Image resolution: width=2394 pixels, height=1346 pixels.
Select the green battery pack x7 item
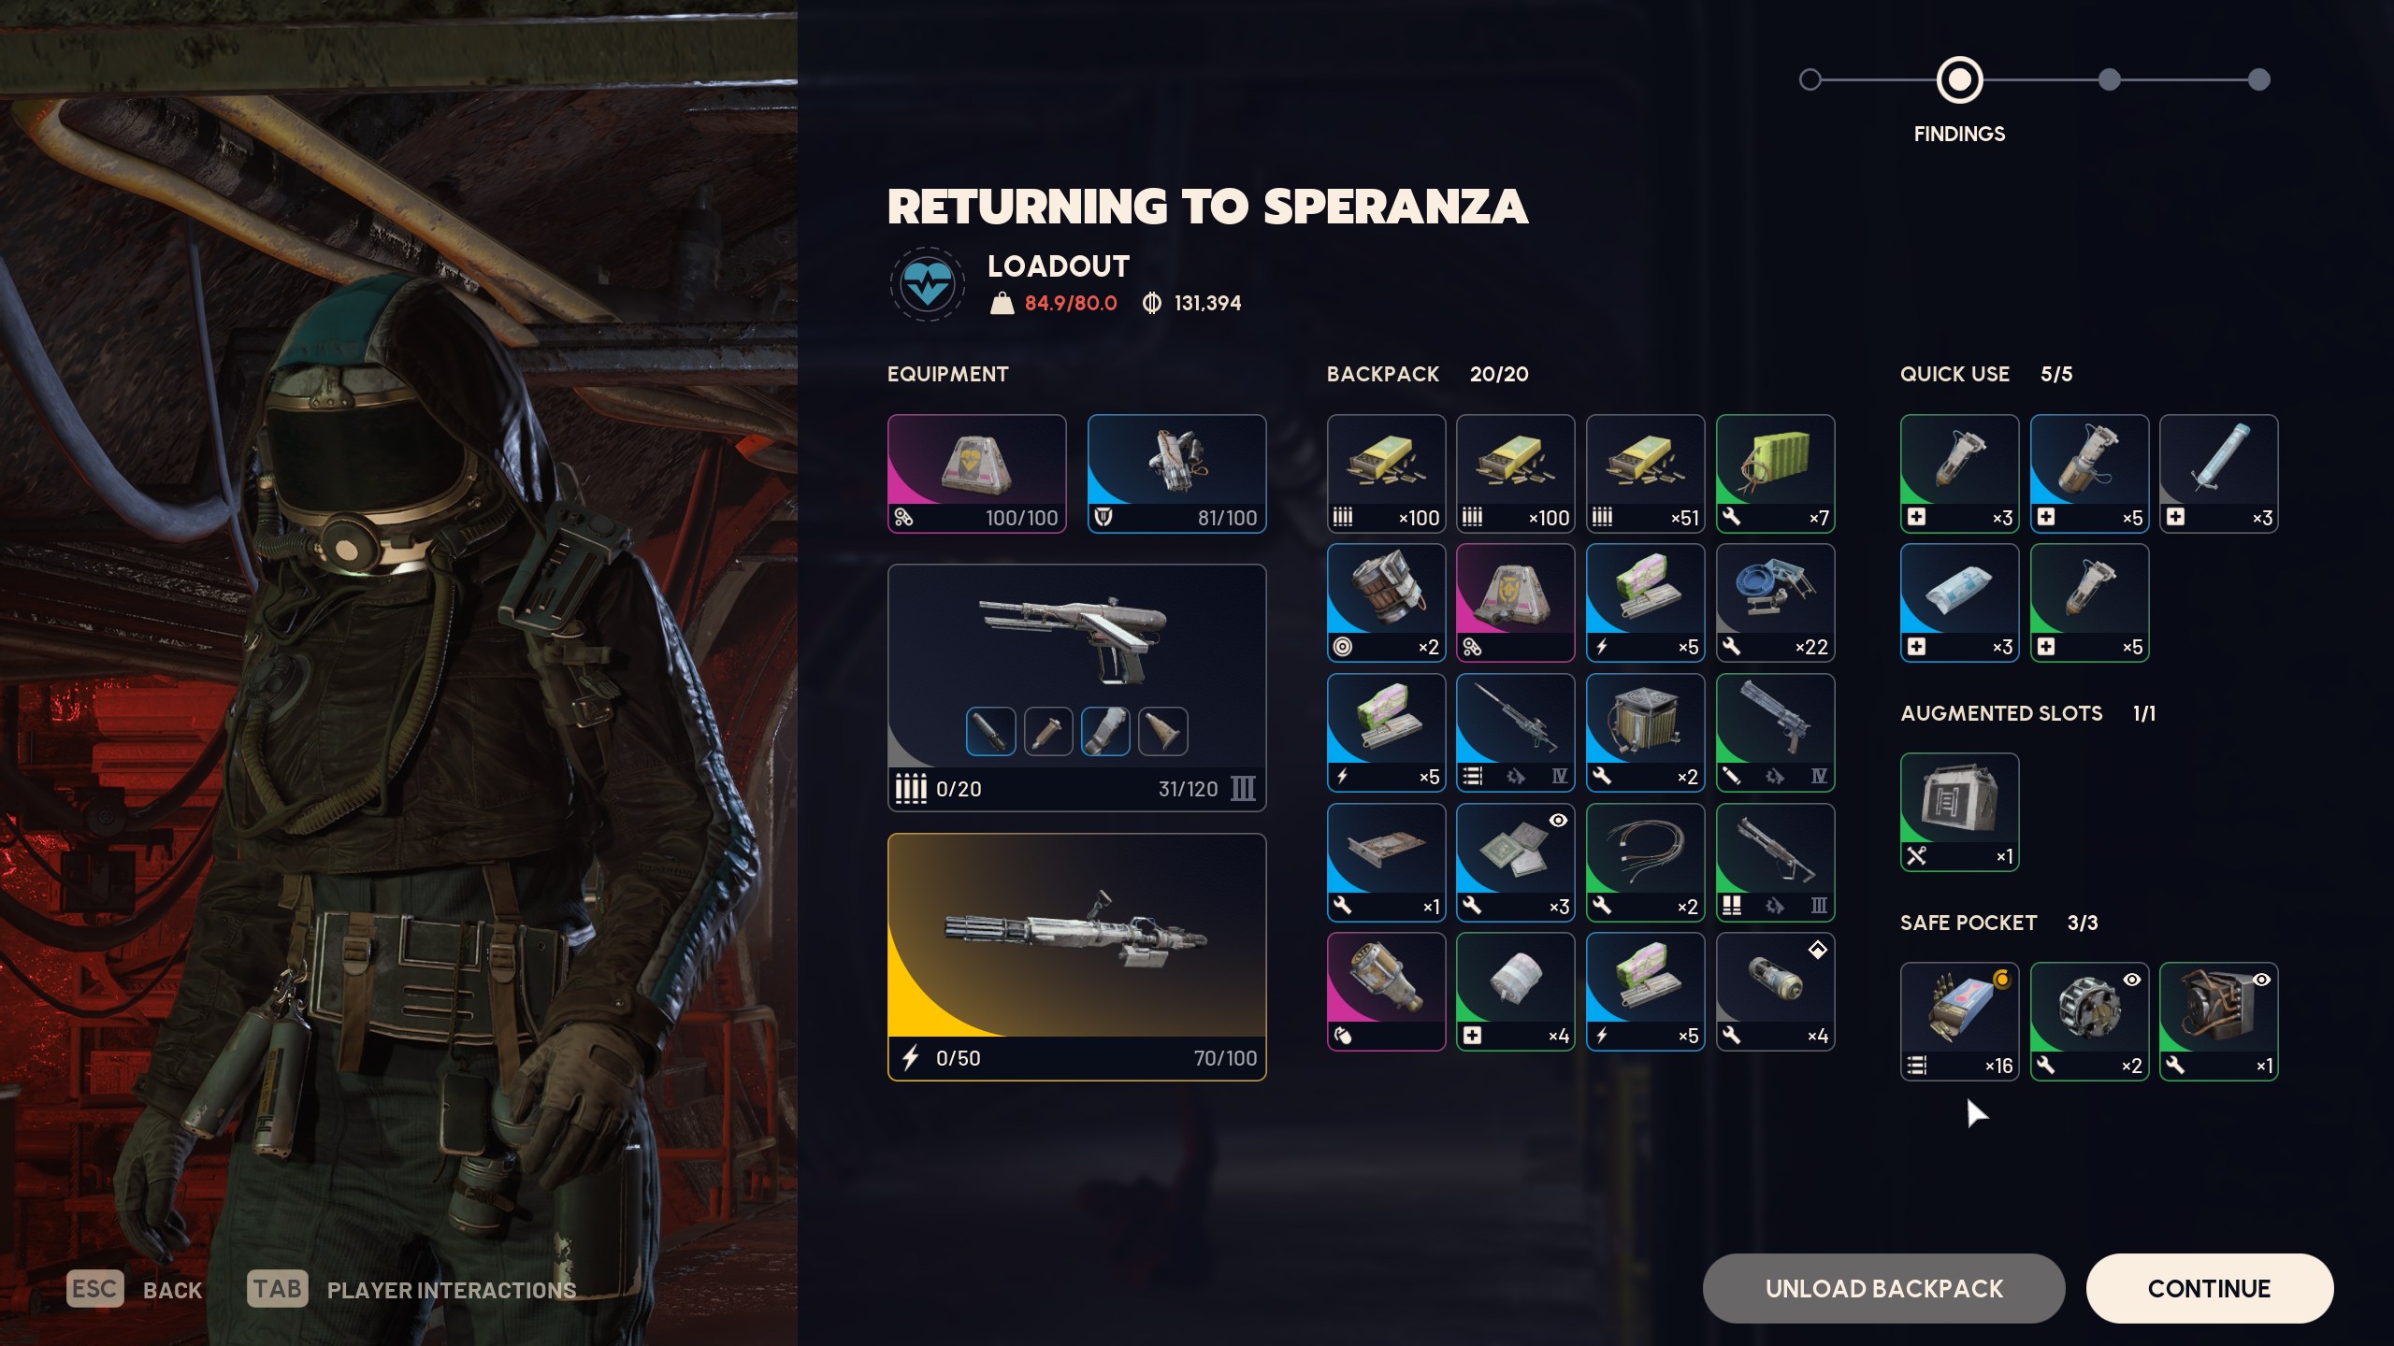click(1775, 474)
